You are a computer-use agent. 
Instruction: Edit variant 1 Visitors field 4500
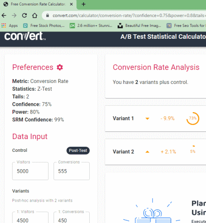tap(30, 218)
